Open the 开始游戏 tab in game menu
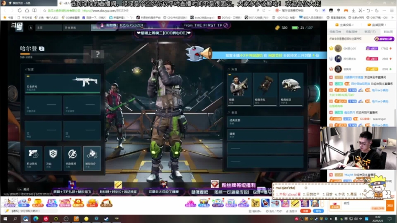The width and height of the screenshot is (397, 223). point(76,28)
